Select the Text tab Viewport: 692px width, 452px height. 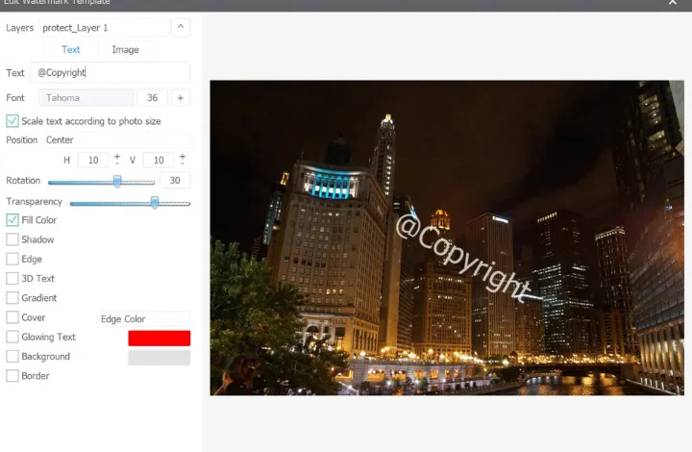coord(71,50)
